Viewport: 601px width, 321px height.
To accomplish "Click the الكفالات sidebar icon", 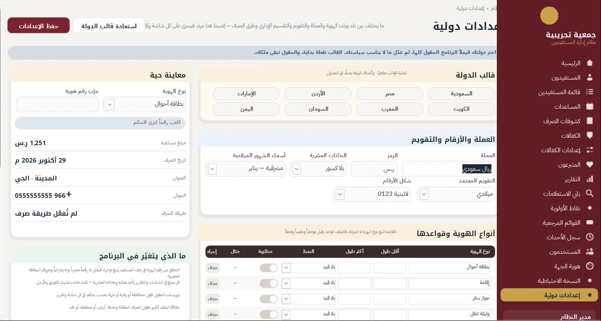I will click(x=589, y=136).
